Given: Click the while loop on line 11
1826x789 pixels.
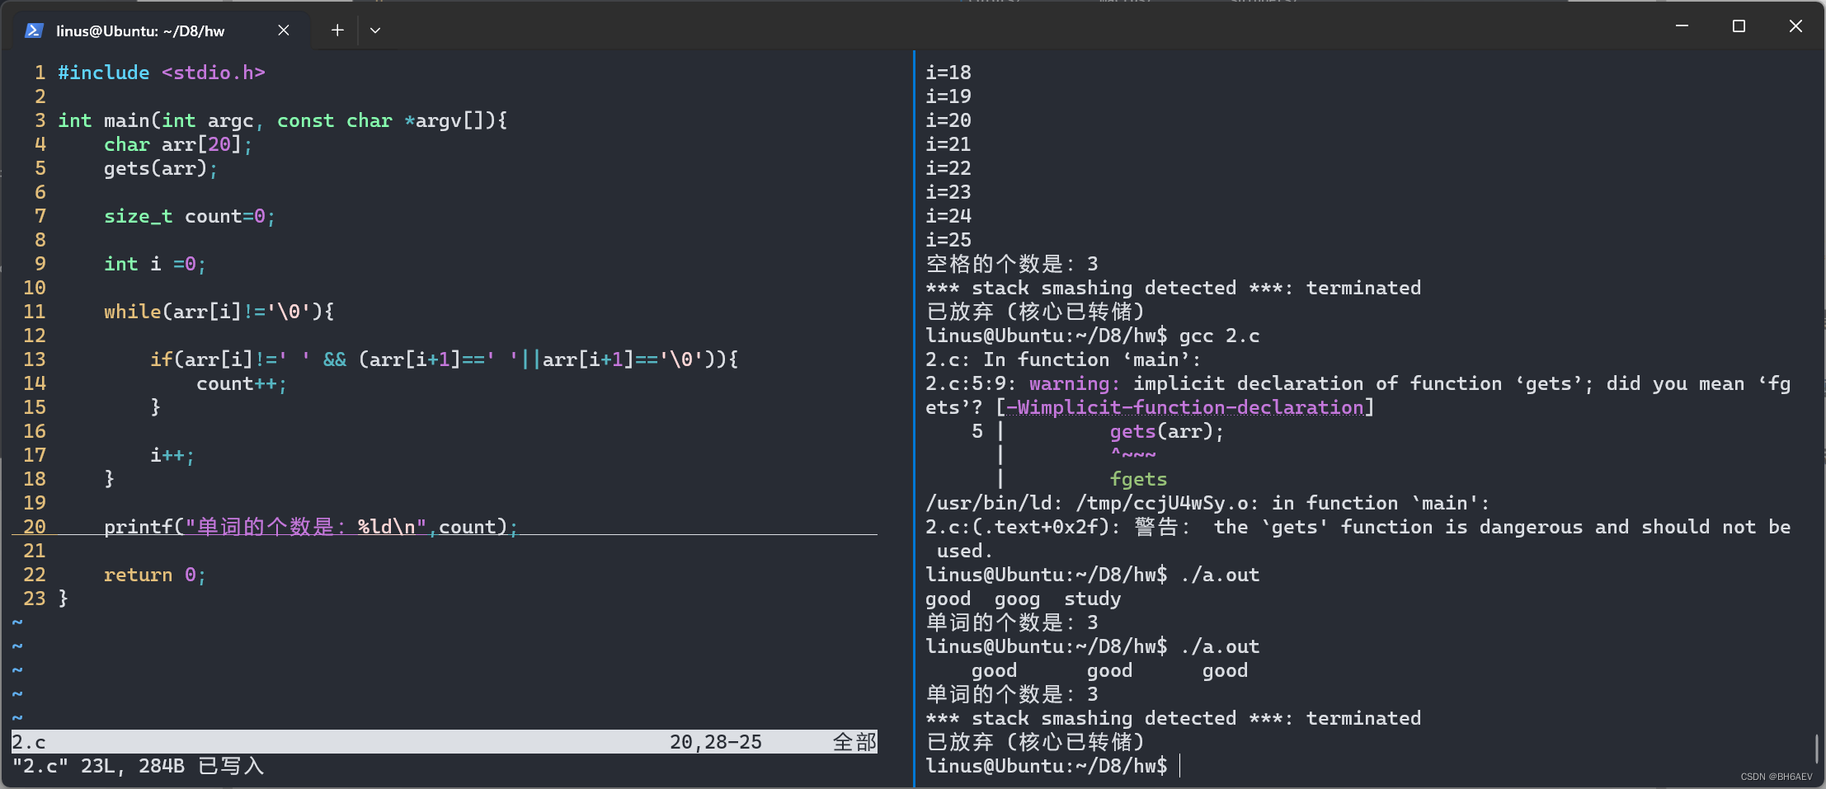Looking at the screenshot, I should tap(219, 312).
